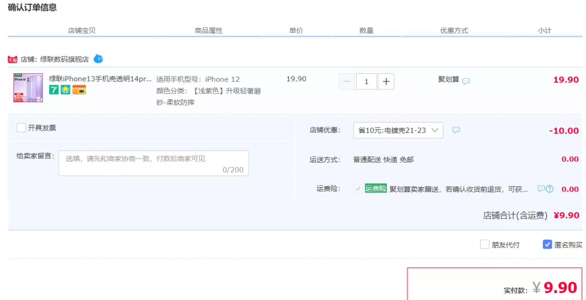Click the orange credit card badge
Viewport: 586px width, 300px height.
[x=79, y=90]
